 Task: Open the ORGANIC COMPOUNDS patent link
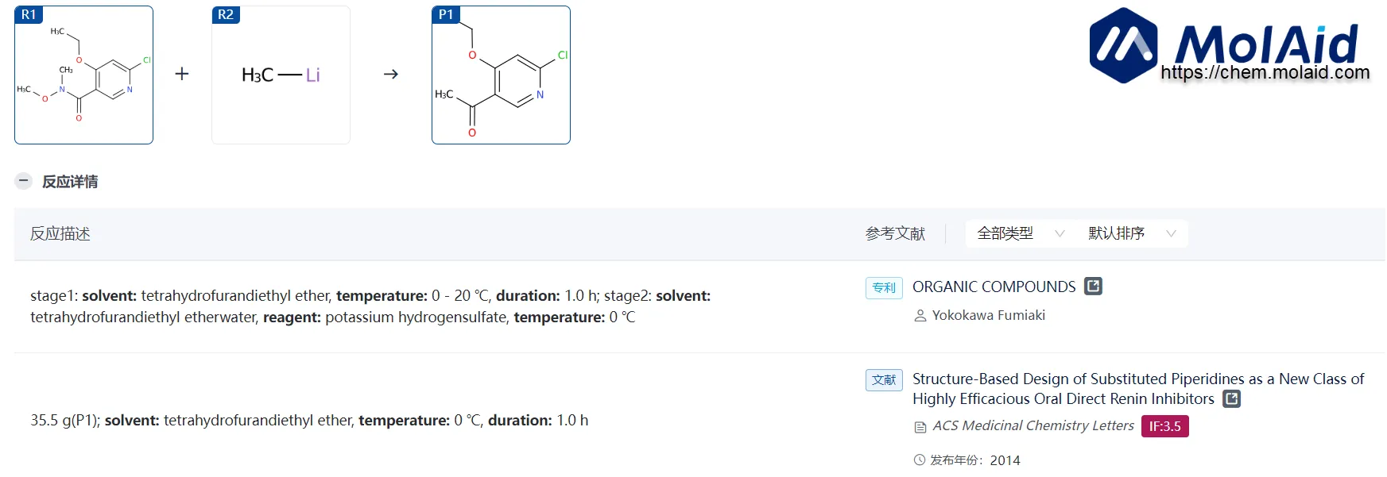[994, 287]
